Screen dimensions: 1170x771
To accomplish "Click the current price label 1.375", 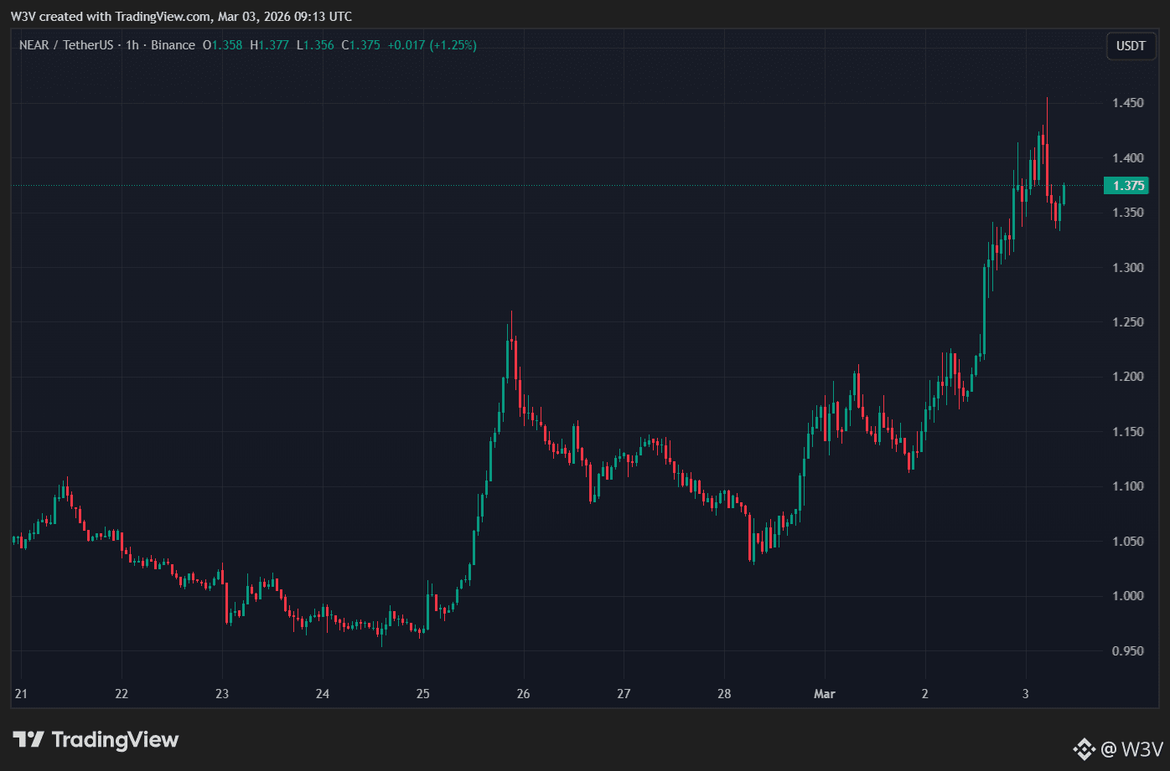I will coord(1126,186).
